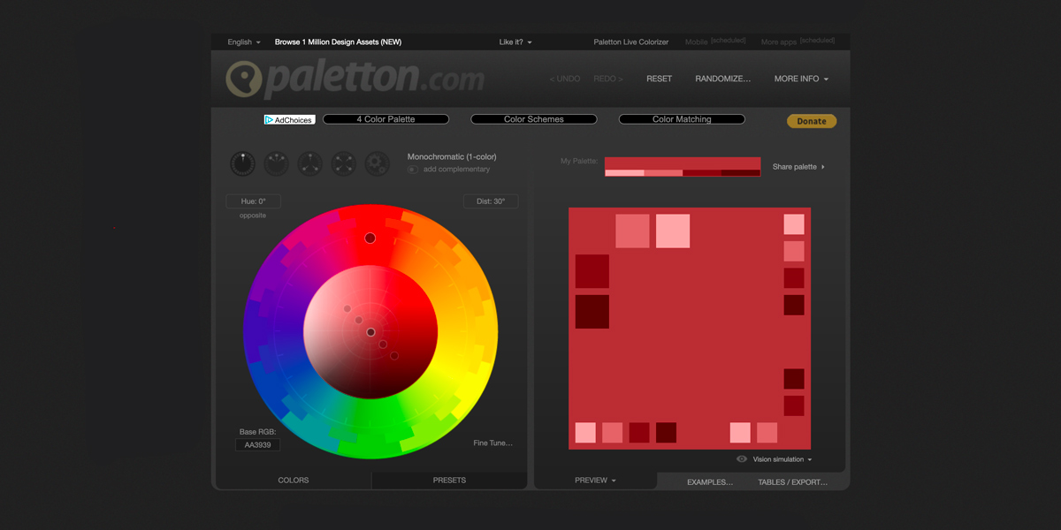Select the Triad scheme icon

[309, 163]
